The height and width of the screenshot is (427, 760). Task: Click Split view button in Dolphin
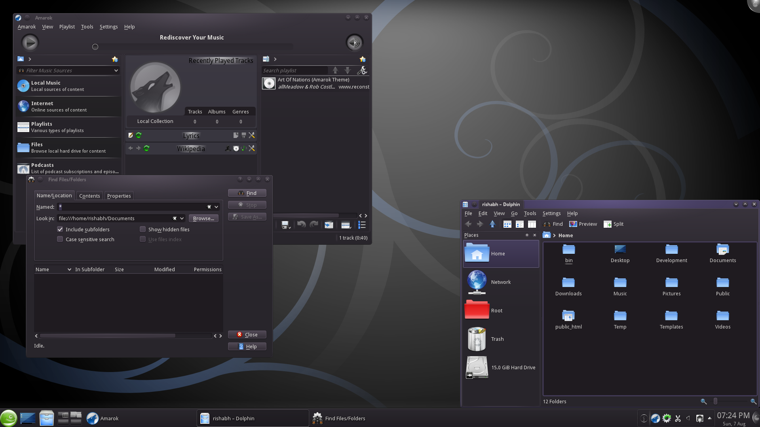coord(614,224)
